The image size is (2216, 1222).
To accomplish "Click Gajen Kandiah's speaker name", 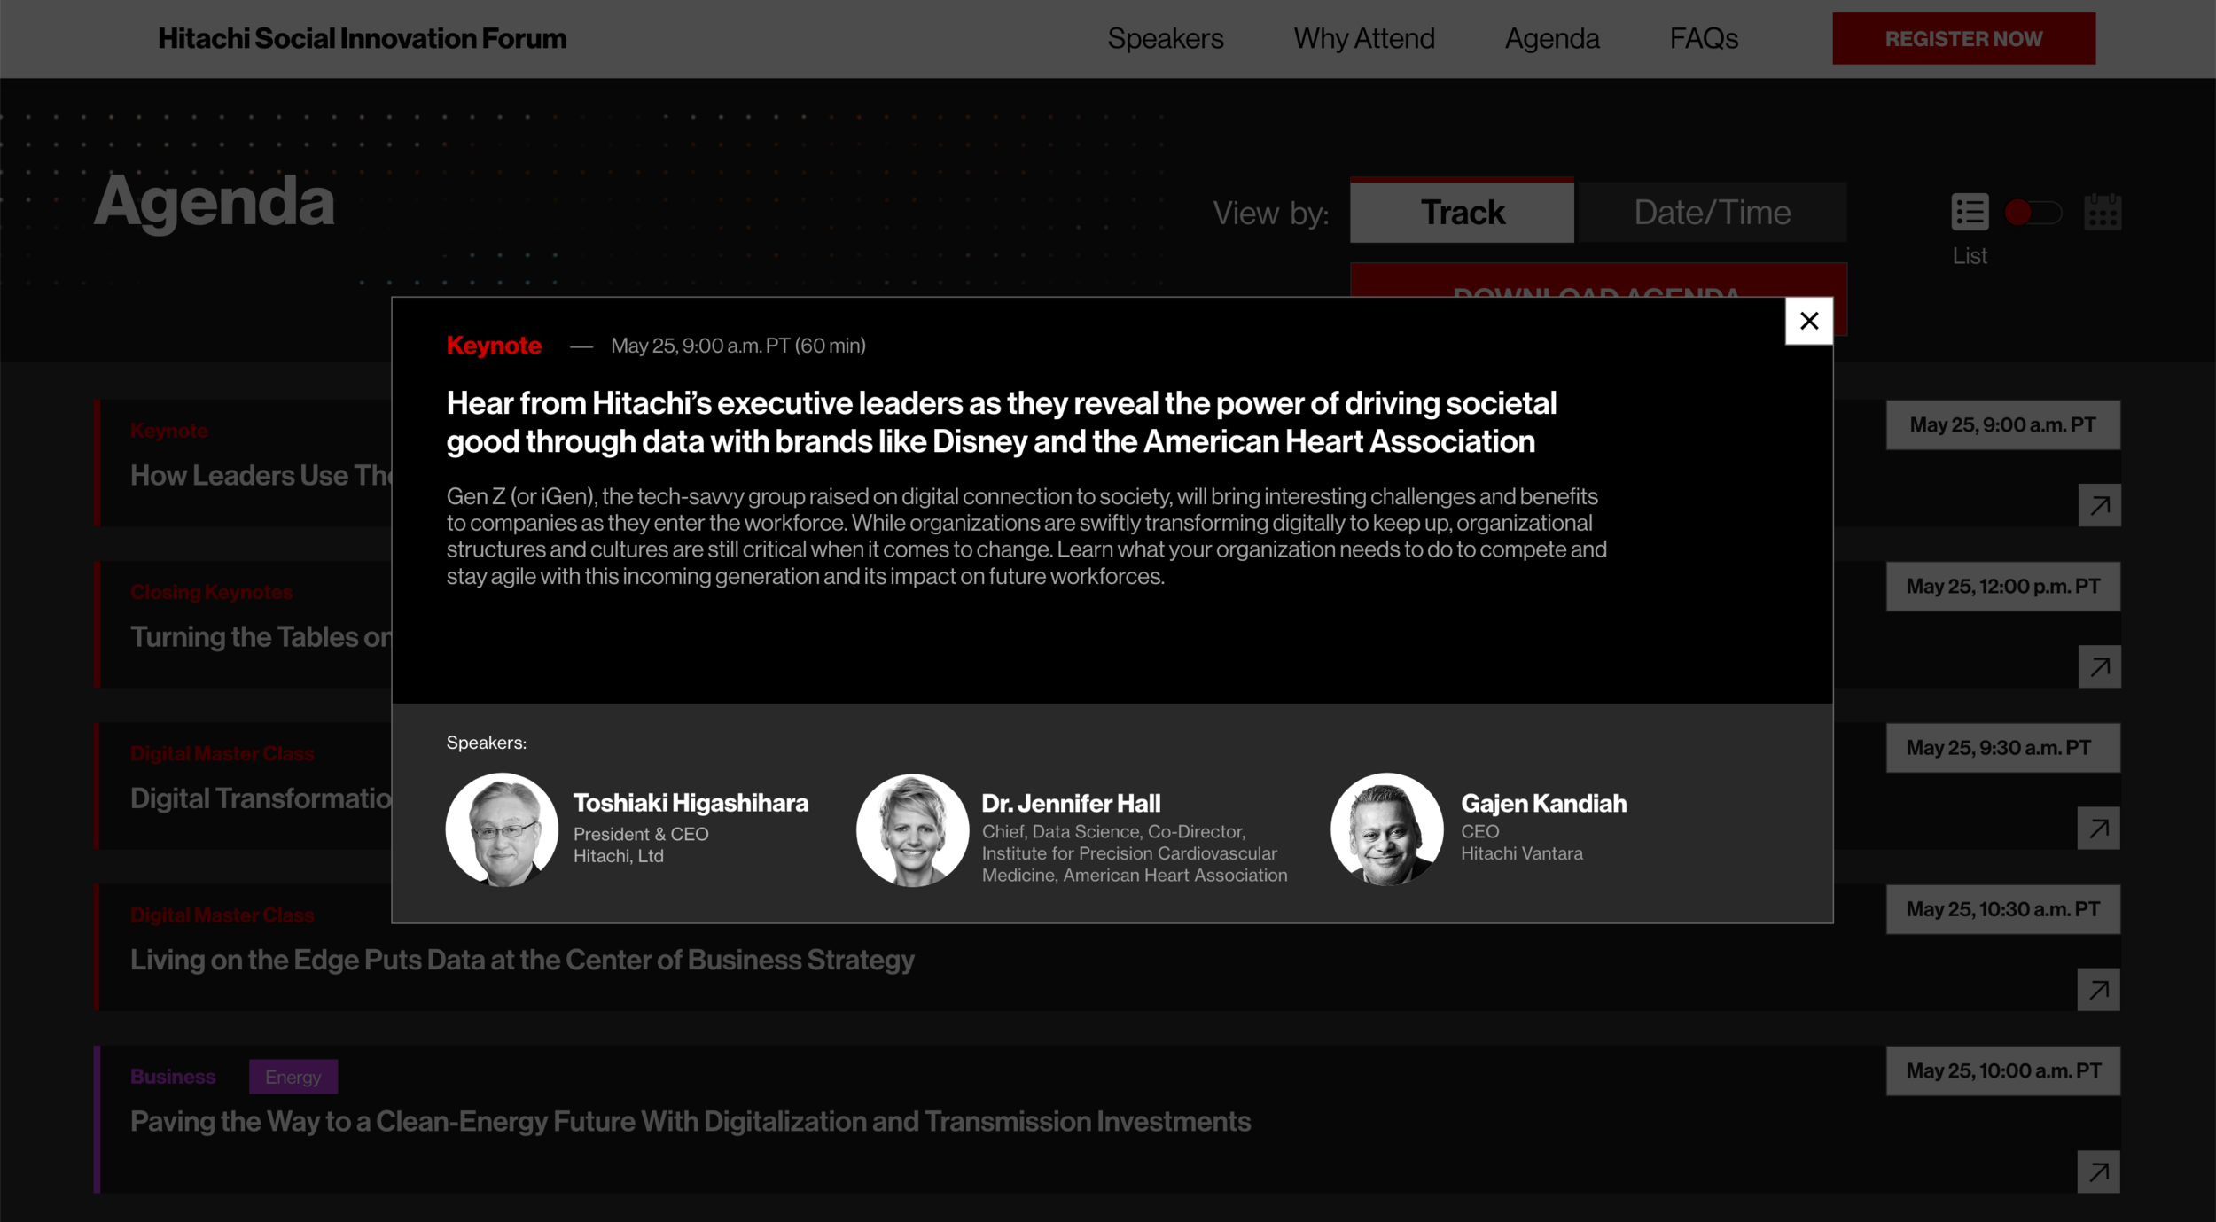I will 1543,803.
